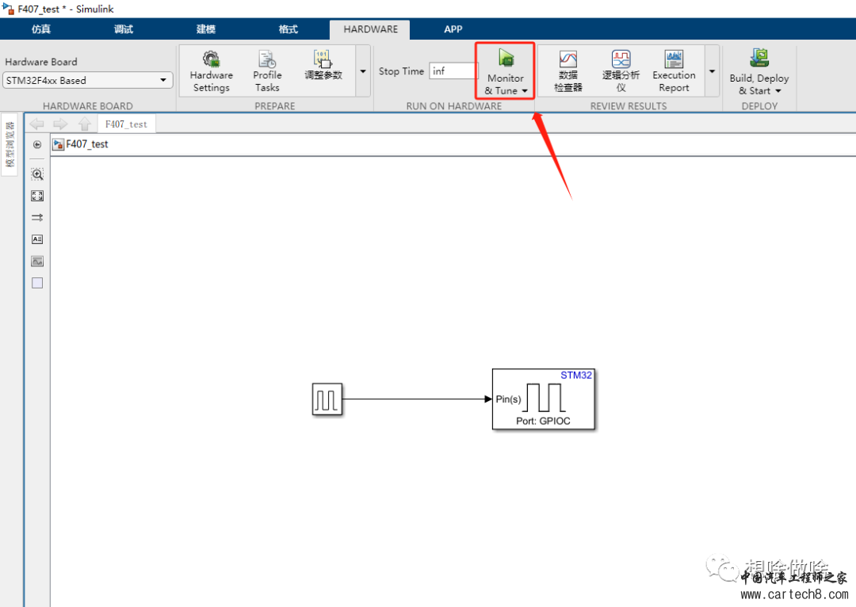This screenshot has height=607, width=856.
Task: Select the Pulse Generator block
Action: coord(327,399)
